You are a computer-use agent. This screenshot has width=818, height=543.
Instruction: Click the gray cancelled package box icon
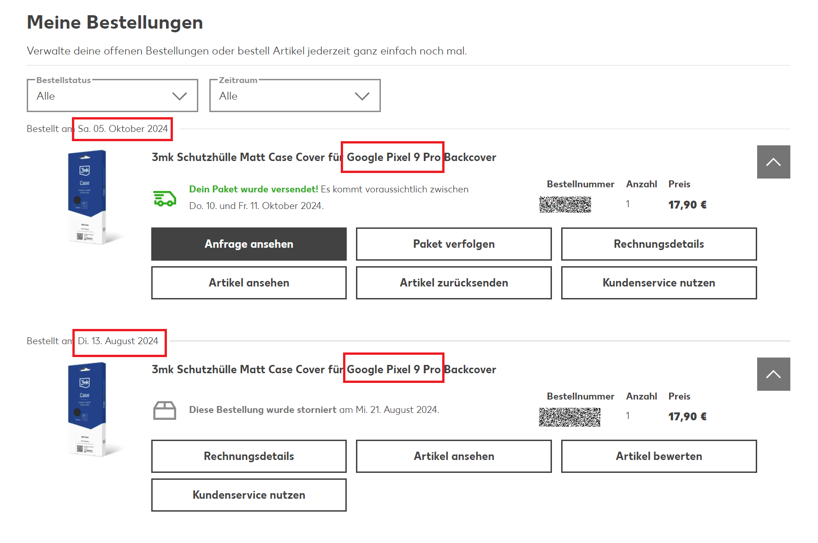[x=165, y=410]
